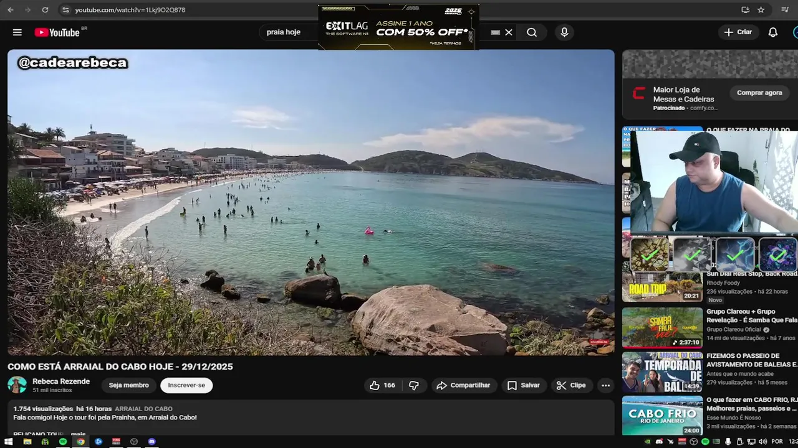Toggle the purple neon checkmark tile
Viewport: 798px width, 448px height.
tap(777, 254)
